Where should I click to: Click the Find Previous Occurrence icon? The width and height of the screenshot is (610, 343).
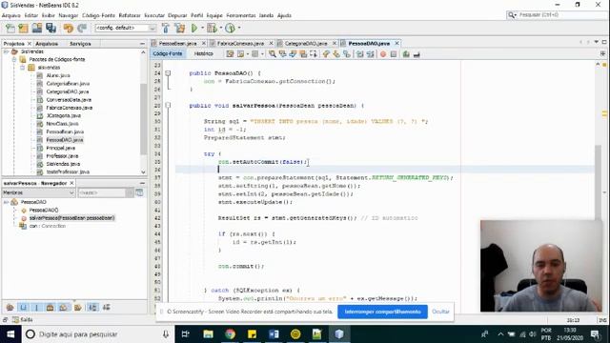283,54
